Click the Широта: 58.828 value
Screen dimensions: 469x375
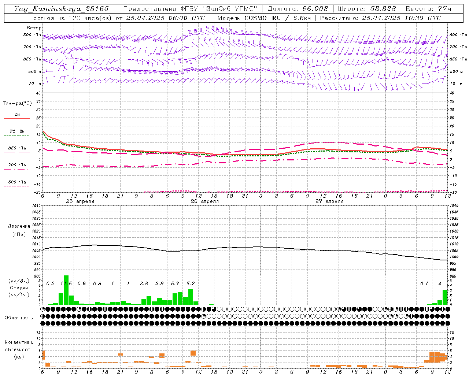coord(367,9)
